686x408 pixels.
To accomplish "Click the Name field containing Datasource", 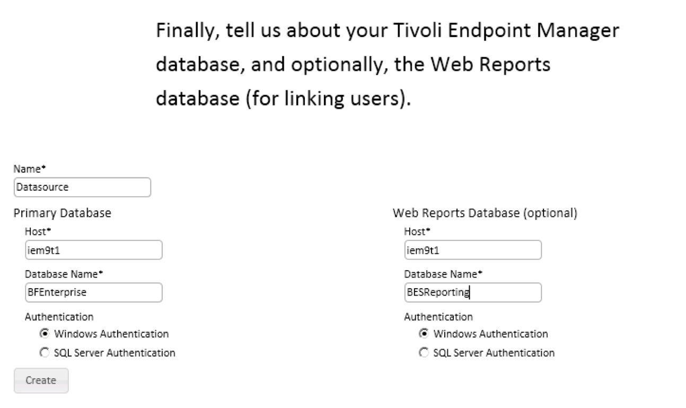I will pos(82,188).
